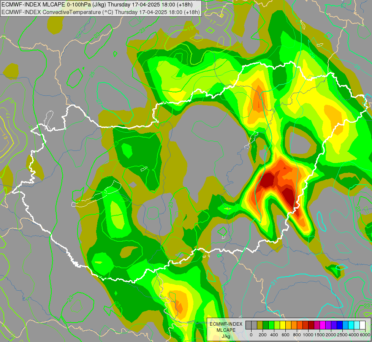
Task: Click the bright green legend swatch left of 400
Action: 271,325
